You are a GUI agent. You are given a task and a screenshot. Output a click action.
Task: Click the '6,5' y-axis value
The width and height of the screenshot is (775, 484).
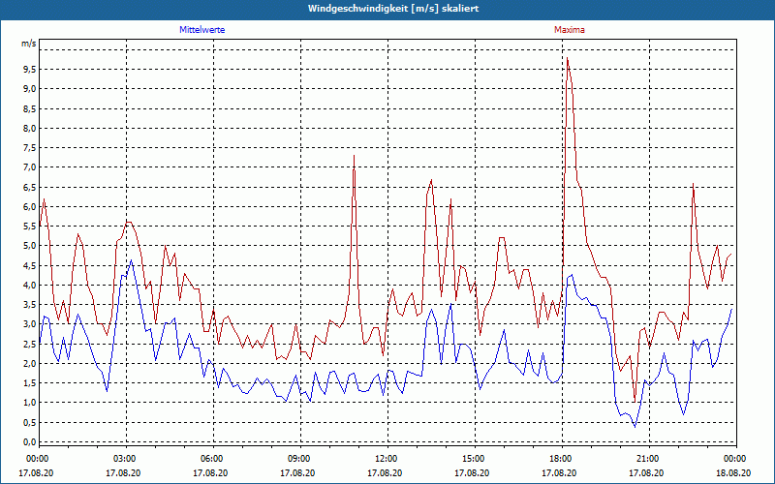tap(30, 187)
